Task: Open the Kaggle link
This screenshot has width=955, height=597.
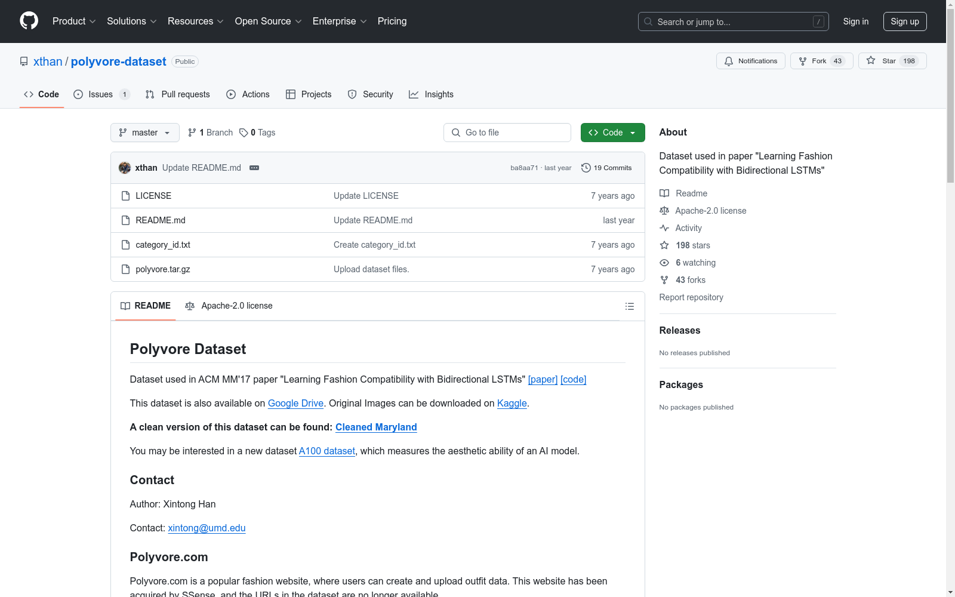Action: 512,404
